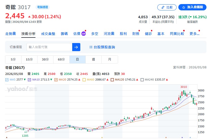This screenshot has height=140, width=209.
Task: Click the 電腦週邊 category tag
Action: (43, 7)
